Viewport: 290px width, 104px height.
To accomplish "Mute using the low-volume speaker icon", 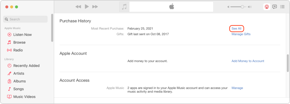I will click(228, 7).
